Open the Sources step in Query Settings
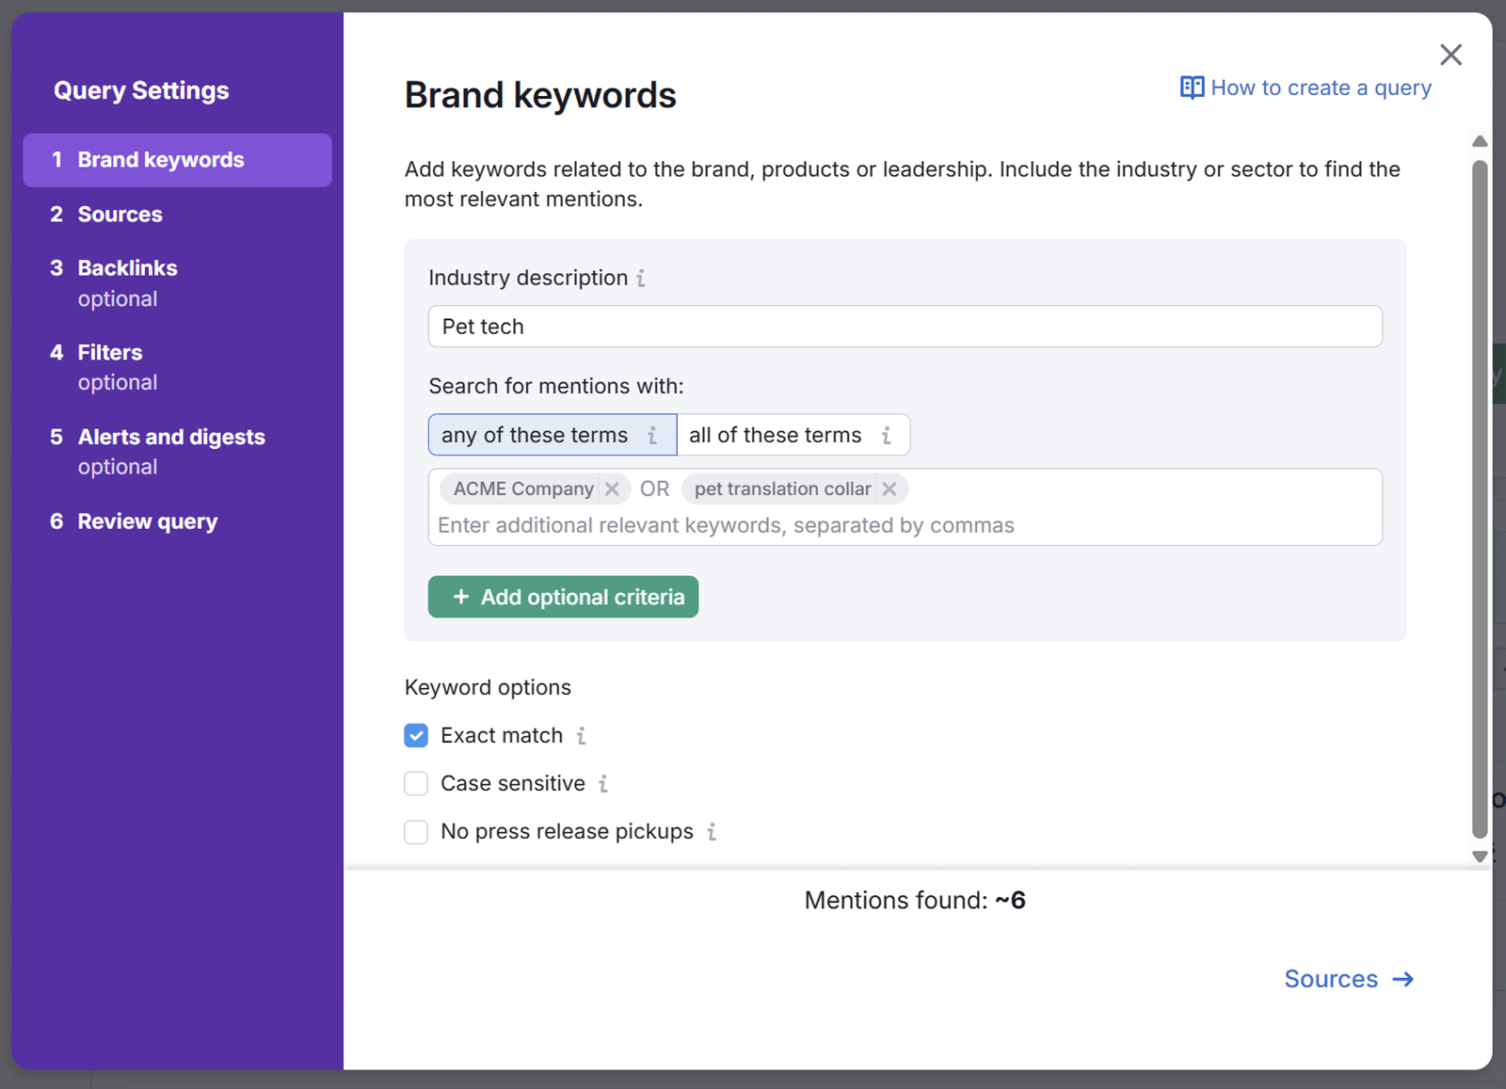 [x=120, y=214]
